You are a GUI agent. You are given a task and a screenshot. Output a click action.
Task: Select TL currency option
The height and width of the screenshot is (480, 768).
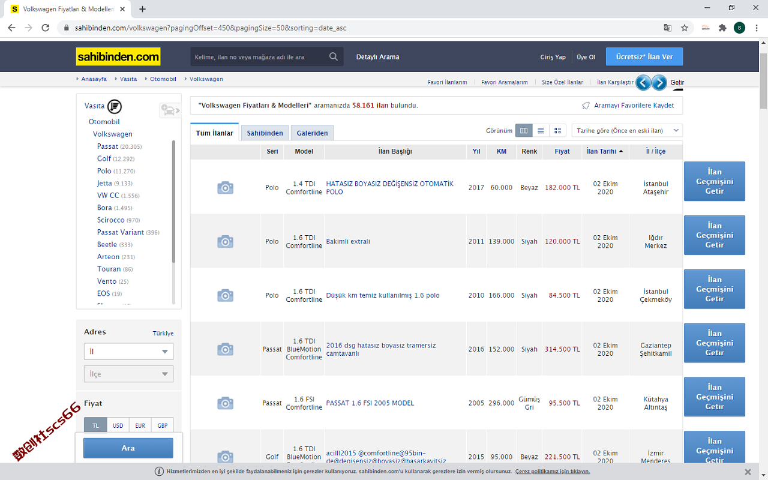click(95, 425)
